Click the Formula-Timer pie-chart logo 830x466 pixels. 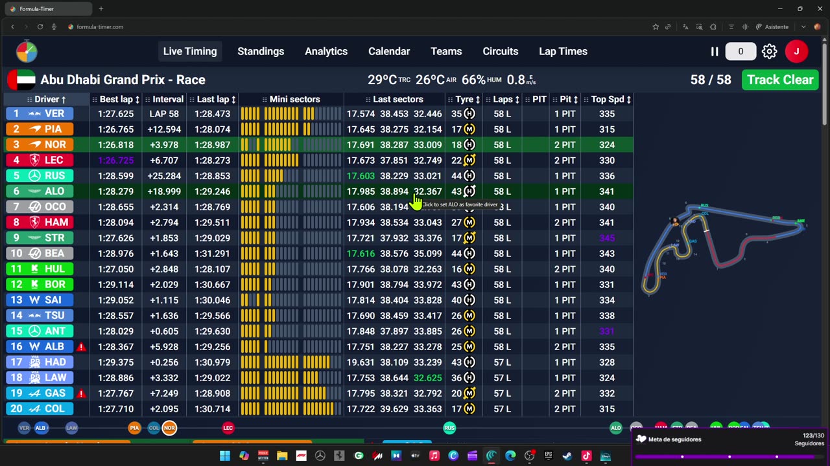click(x=27, y=52)
